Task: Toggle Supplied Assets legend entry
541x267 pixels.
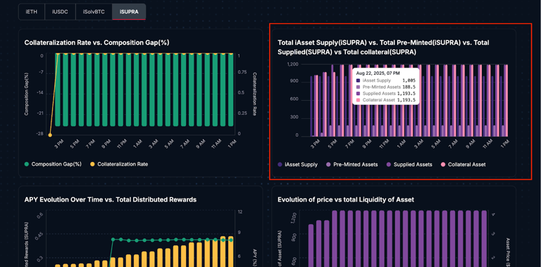Action: [409, 165]
